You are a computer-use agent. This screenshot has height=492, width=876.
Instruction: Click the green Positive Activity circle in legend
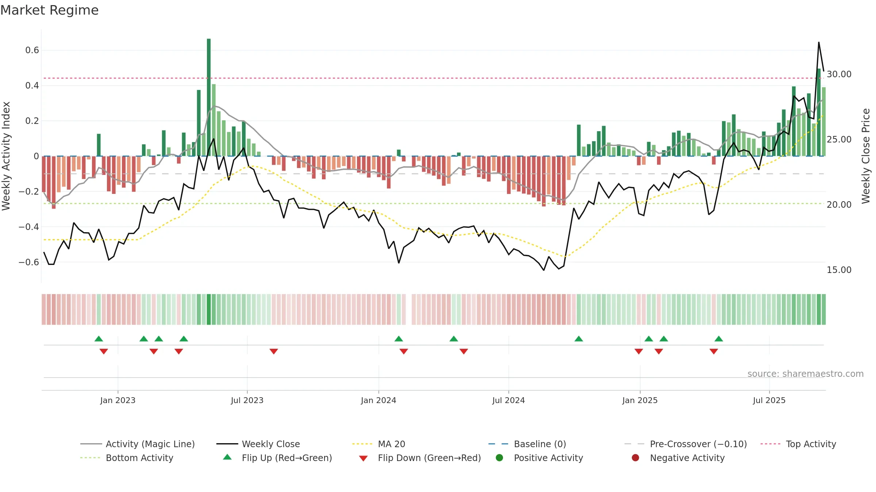[x=499, y=458]
